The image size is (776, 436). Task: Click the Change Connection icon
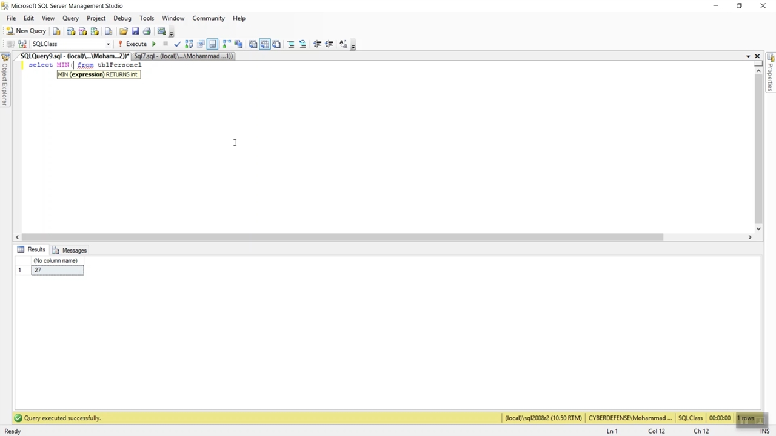tap(22, 44)
